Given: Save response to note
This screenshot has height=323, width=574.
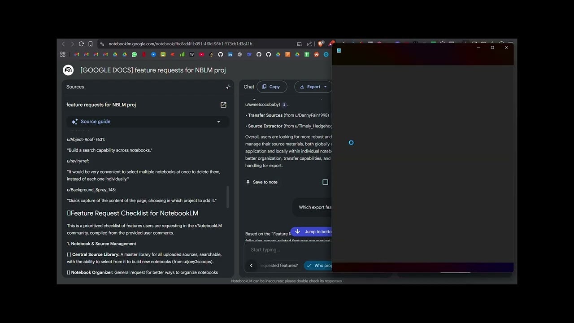Looking at the screenshot, I should pyautogui.click(x=261, y=182).
